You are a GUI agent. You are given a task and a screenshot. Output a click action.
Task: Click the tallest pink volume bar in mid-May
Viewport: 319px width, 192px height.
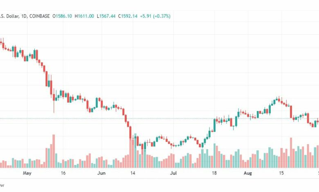(x=54, y=151)
